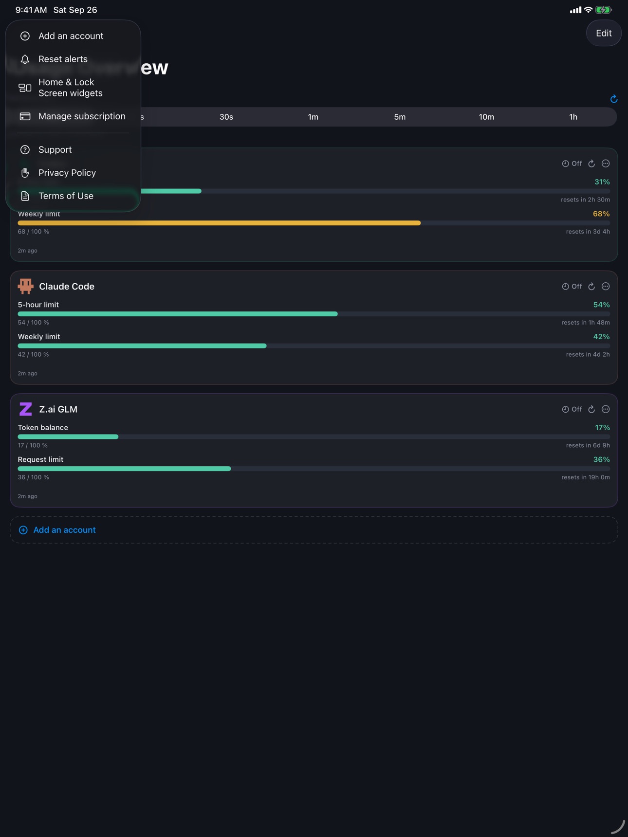Image resolution: width=628 pixels, height=837 pixels.
Task: Click the Z.ai GLM logo icon
Action: [x=25, y=409]
